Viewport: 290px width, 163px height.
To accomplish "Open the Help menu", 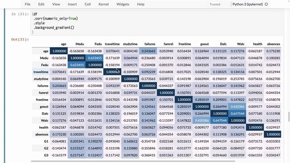I will coord(140,4).
